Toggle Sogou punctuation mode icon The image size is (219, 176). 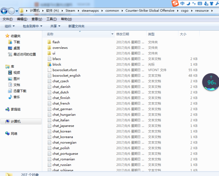pyautogui.click(x=194, y=3)
